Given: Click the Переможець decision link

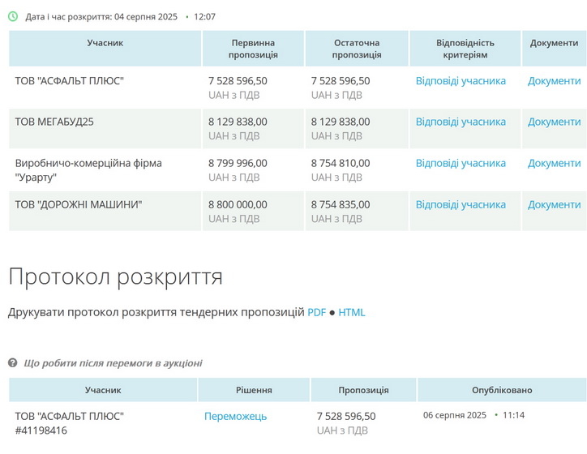Looking at the screenshot, I should [235, 417].
